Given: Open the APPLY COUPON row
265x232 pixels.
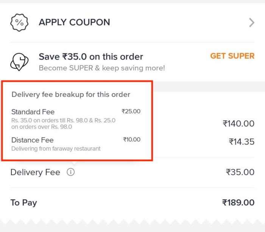Looking at the screenshot, I should [132, 22].
